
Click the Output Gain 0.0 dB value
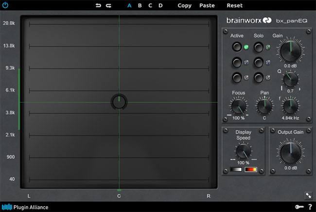[291, 168]
